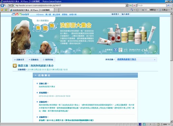
Task: Click the vertical scrollbar thumb
Action: point(172,38)
